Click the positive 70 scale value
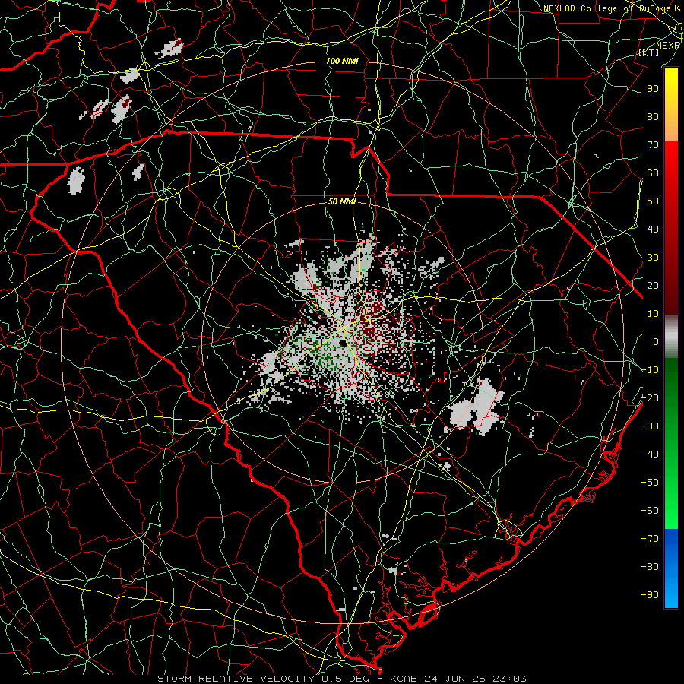Image resolution: width=684 pixels, height=684 pixels. pyautogui.click(x=653, y=145)
